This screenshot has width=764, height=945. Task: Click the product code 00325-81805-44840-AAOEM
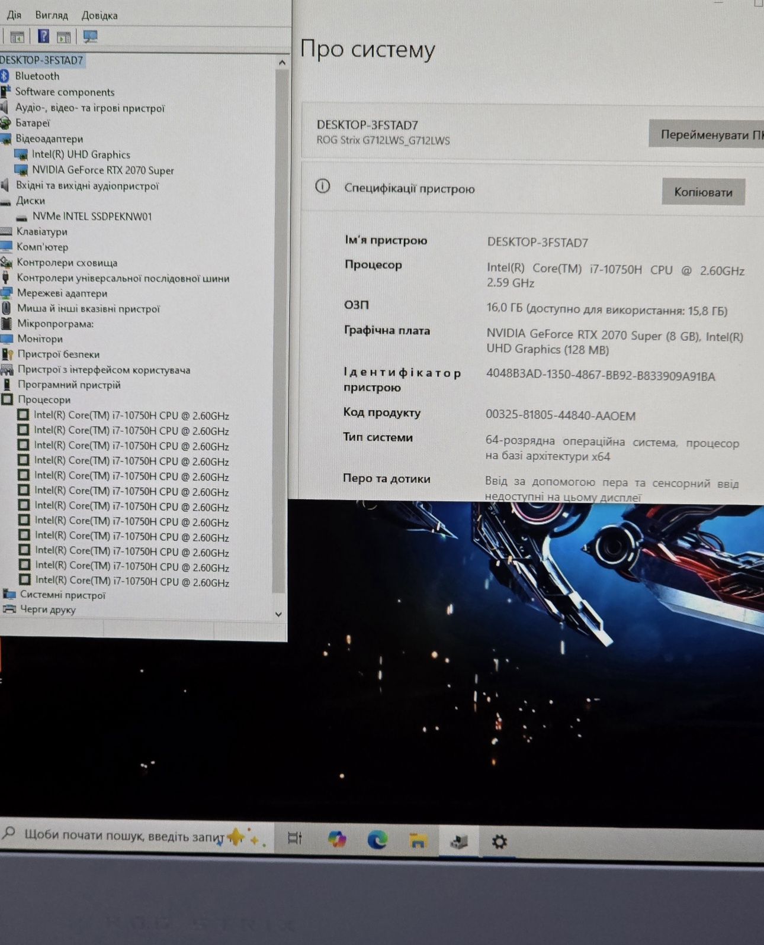560,415
